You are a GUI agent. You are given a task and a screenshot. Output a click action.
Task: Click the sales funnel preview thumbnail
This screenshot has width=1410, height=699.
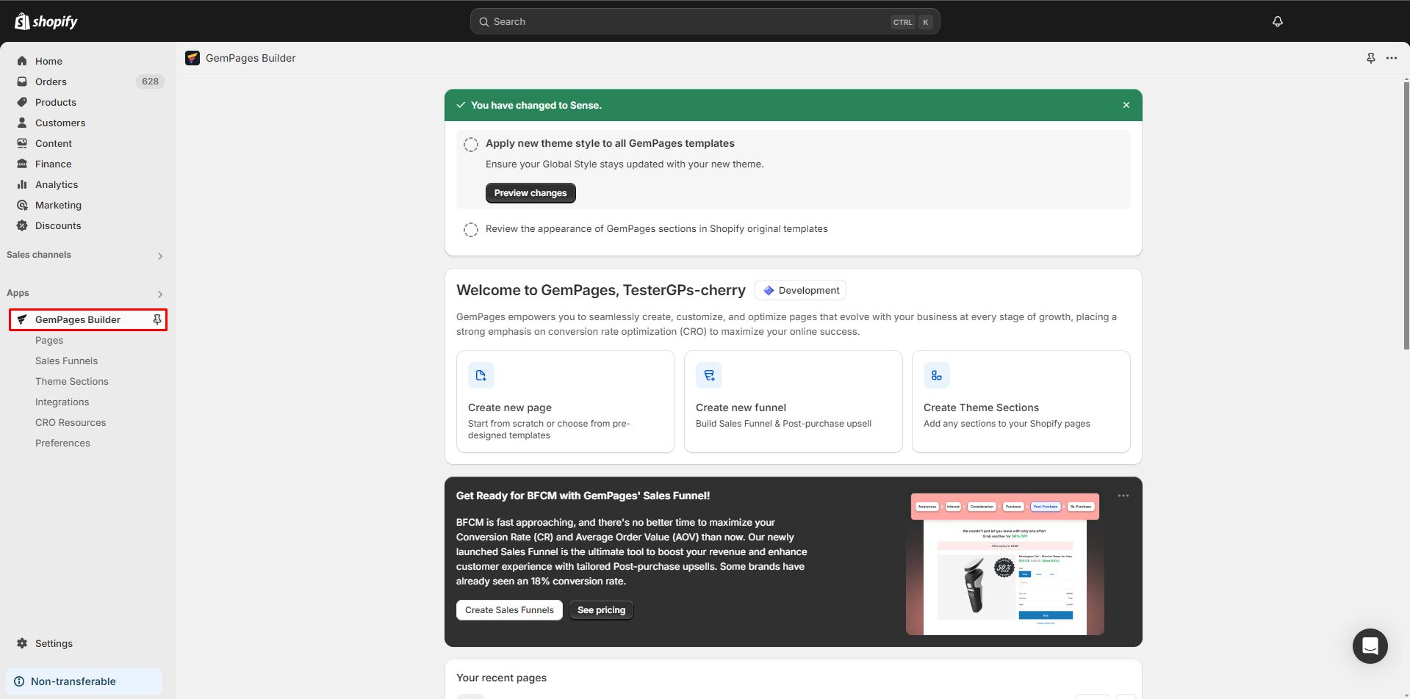pyautogui.click(x=1005, y=564)
